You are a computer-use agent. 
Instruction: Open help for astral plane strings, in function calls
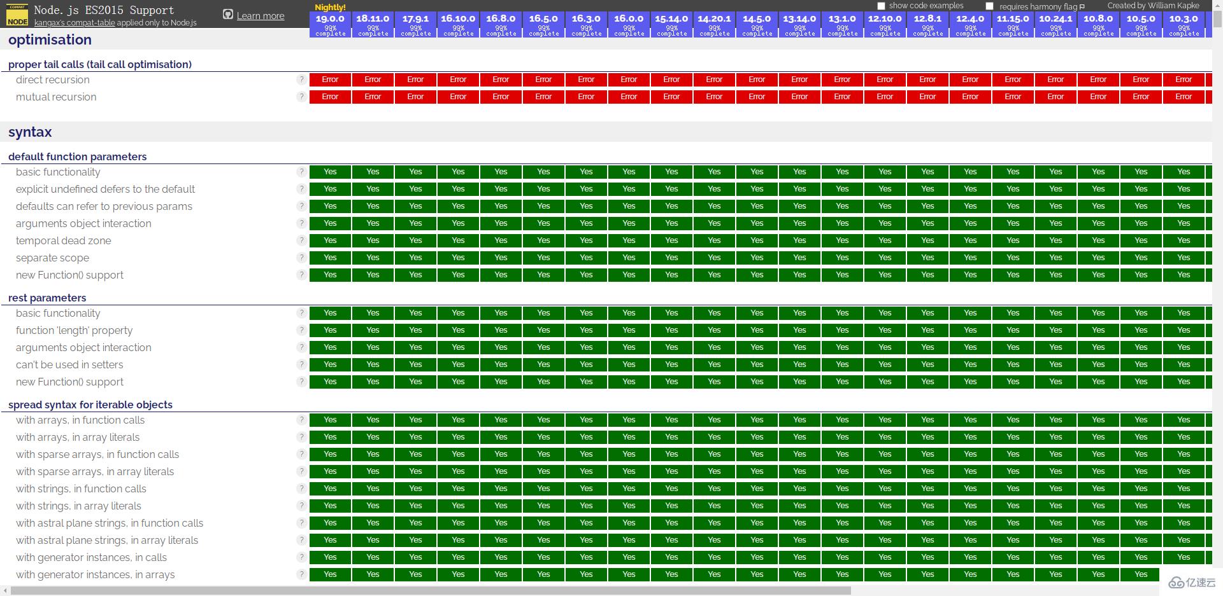click(301, 523)
